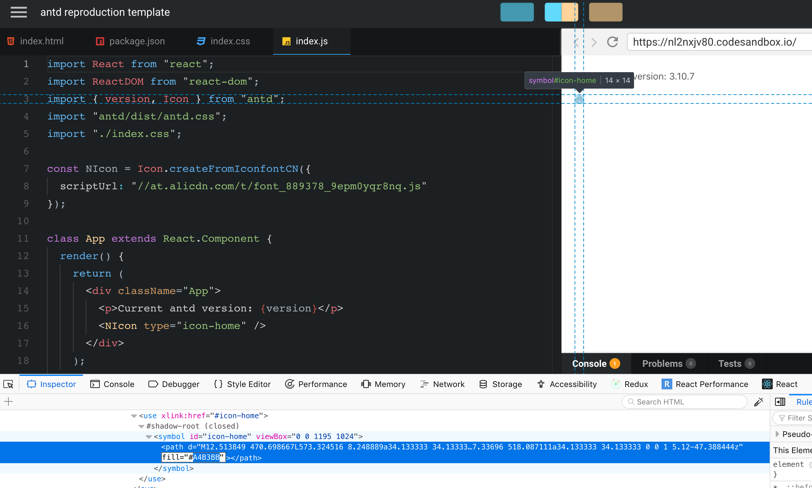Expand the Pseudo-elements section

point(777,434)
